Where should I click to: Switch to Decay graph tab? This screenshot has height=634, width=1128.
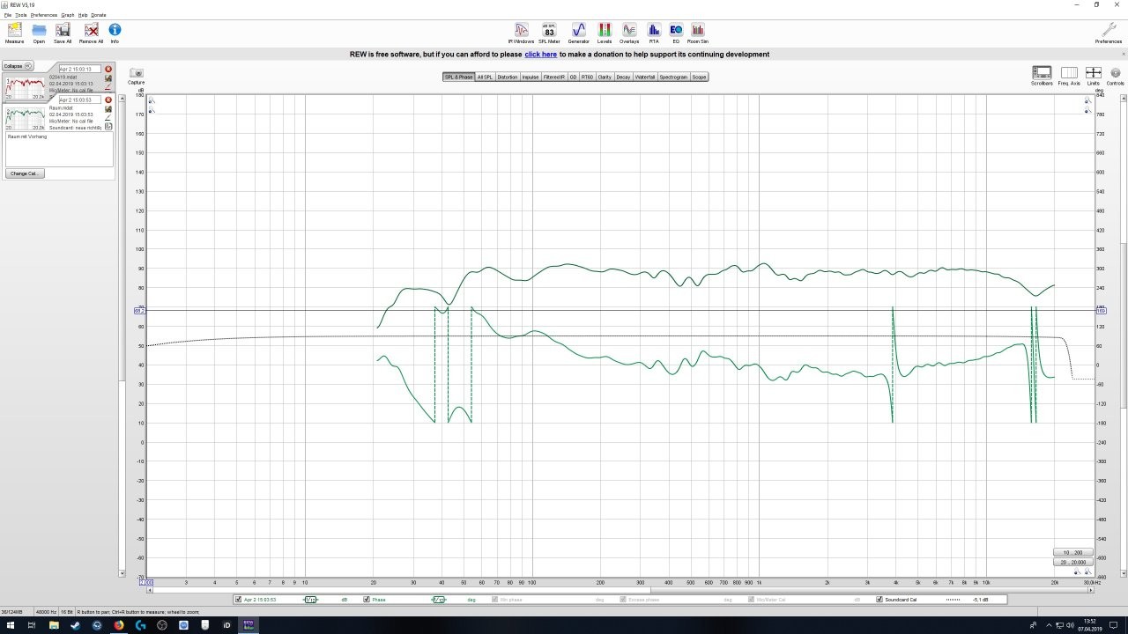(623, 77)
